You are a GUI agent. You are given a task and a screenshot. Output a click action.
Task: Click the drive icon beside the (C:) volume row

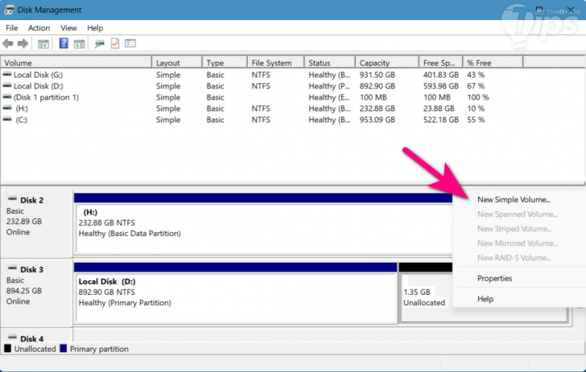tap(7, 120)
